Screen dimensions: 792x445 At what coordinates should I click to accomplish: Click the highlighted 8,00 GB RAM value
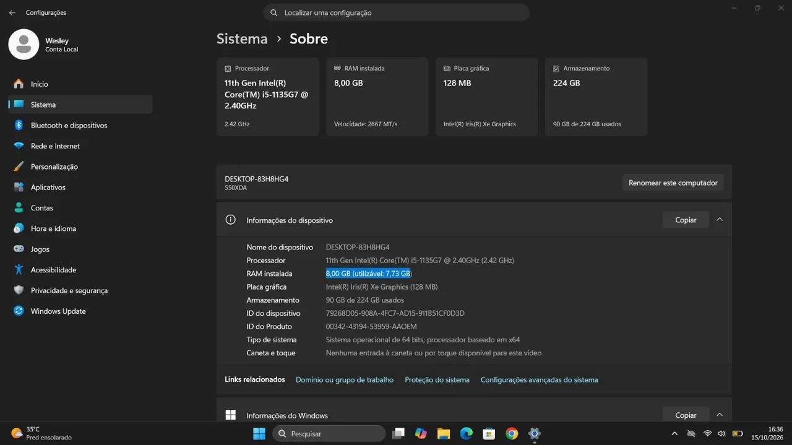(369, 274)
